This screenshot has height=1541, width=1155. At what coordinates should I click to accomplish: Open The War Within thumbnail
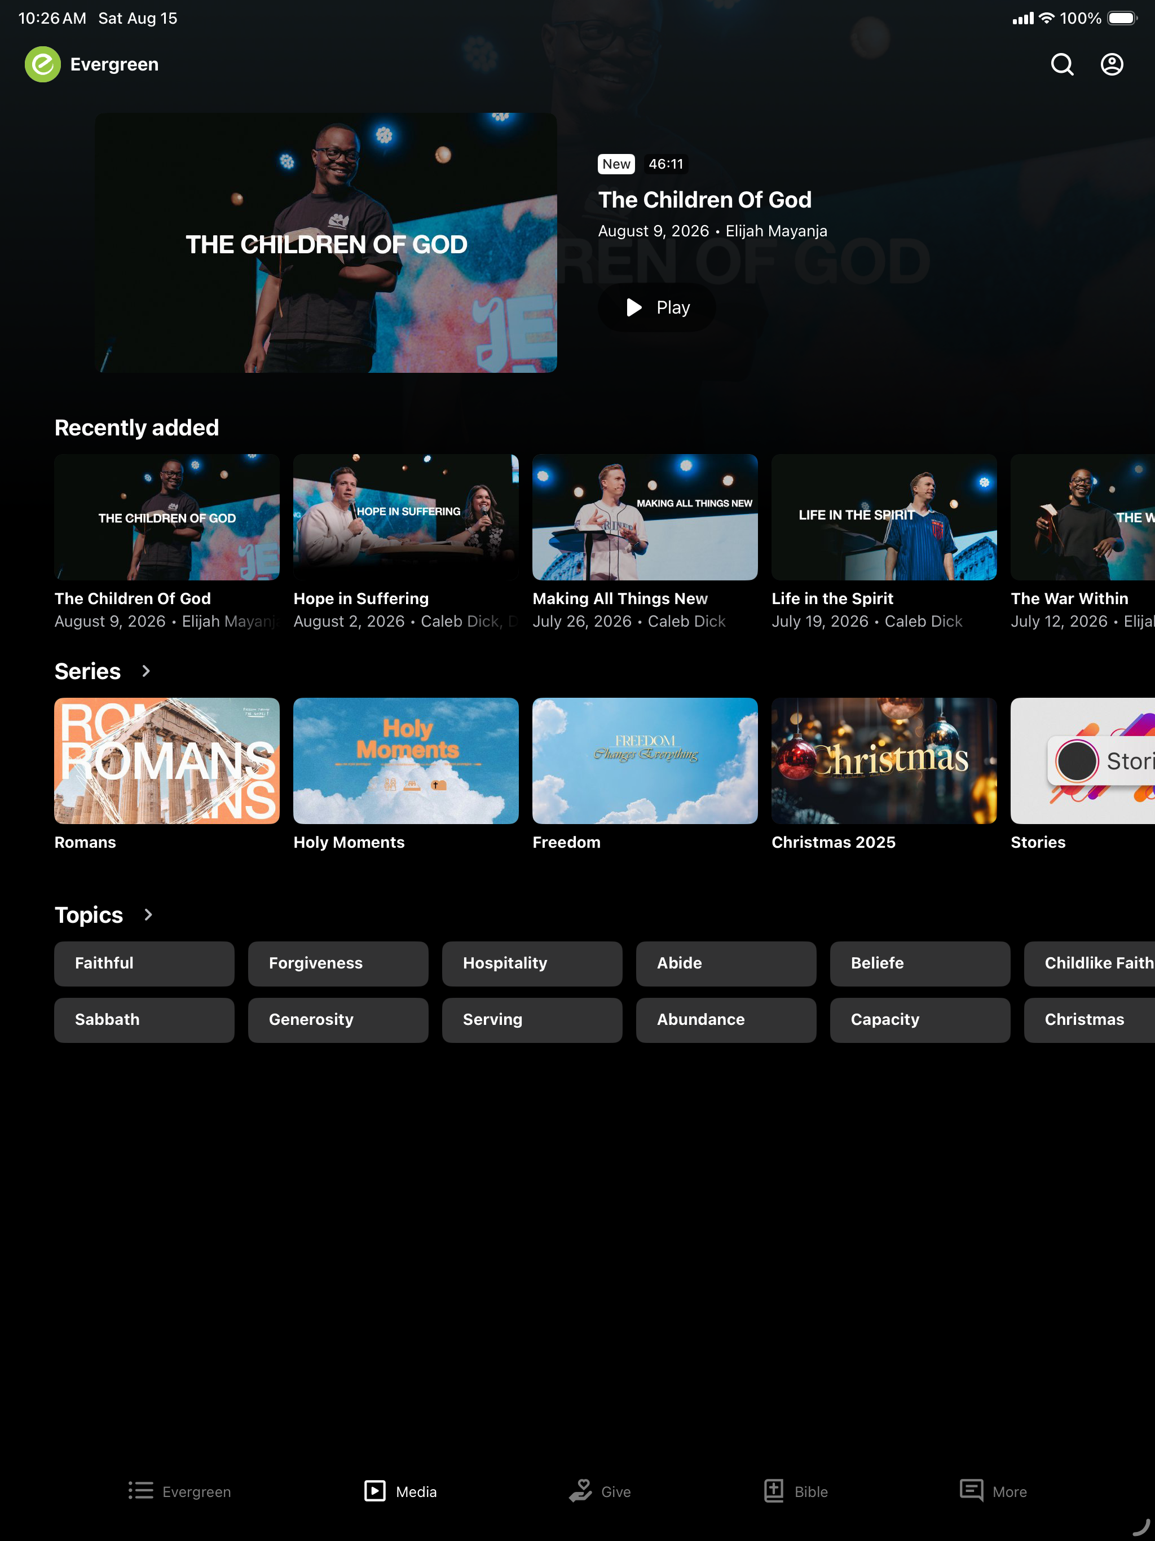pyautogui.click(x=1083, y=517)
